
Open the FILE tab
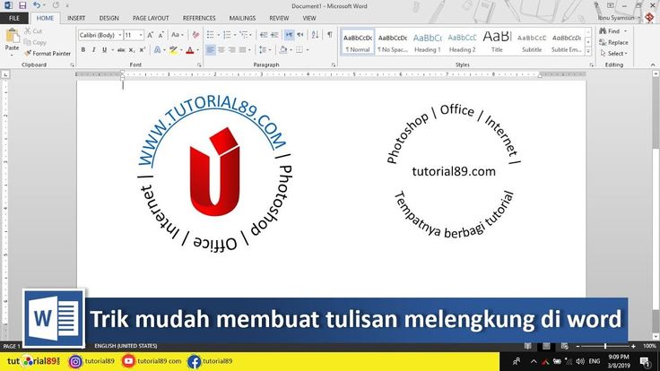point(14,18)
